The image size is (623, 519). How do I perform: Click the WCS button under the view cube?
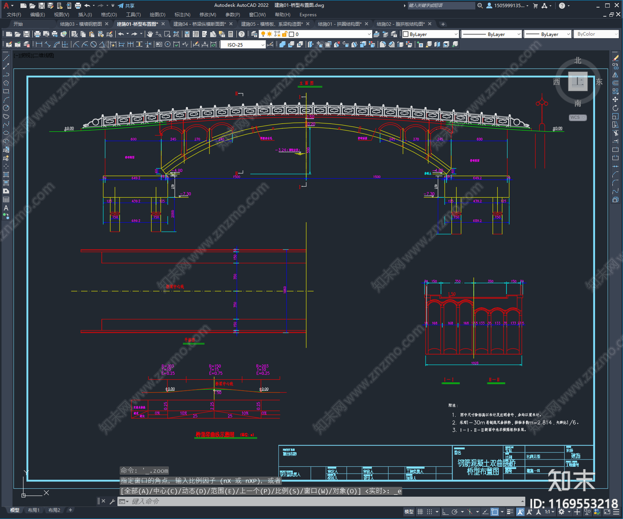pos(578,117)
